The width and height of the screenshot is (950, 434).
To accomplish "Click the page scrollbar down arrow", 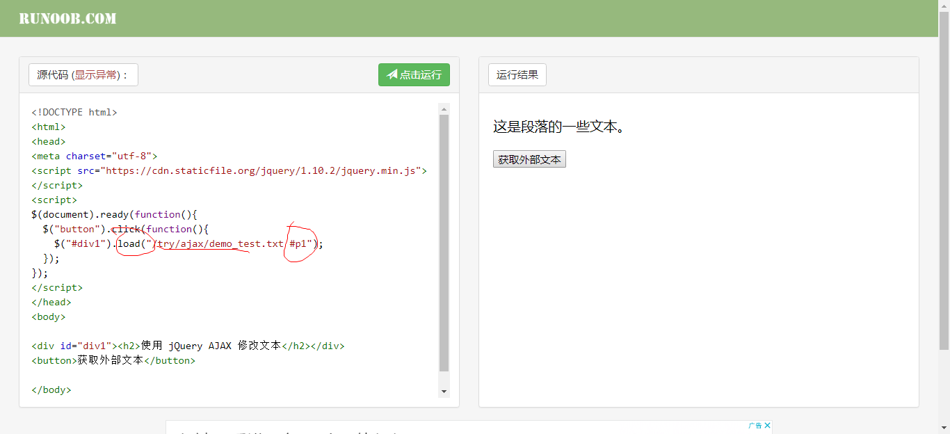I will point(944,428).
